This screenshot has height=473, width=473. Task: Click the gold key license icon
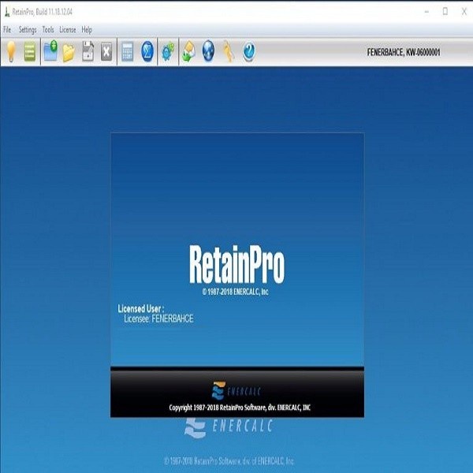[x=229, y=51]
